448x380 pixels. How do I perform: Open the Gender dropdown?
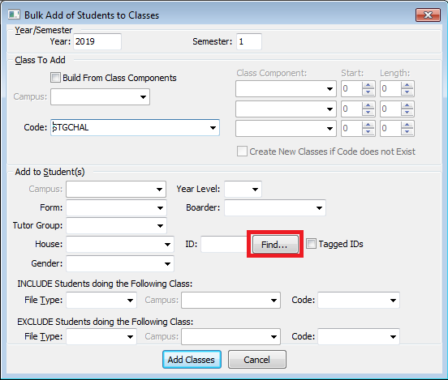click(x=167, y=264)
